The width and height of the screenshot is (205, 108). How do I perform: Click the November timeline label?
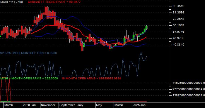pyautogui.click(x=48, y=105)
